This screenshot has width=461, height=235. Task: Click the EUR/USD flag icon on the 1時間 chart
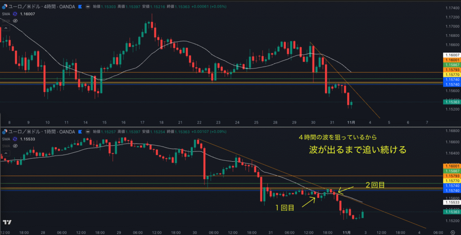4,132
